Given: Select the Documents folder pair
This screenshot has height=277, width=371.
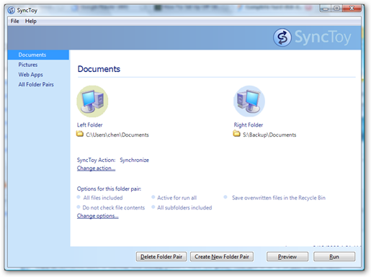Looking at the screenshot, I should coord(38,55).
